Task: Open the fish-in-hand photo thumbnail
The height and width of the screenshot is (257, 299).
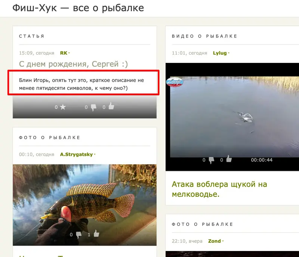Action: tap(85, 205)
